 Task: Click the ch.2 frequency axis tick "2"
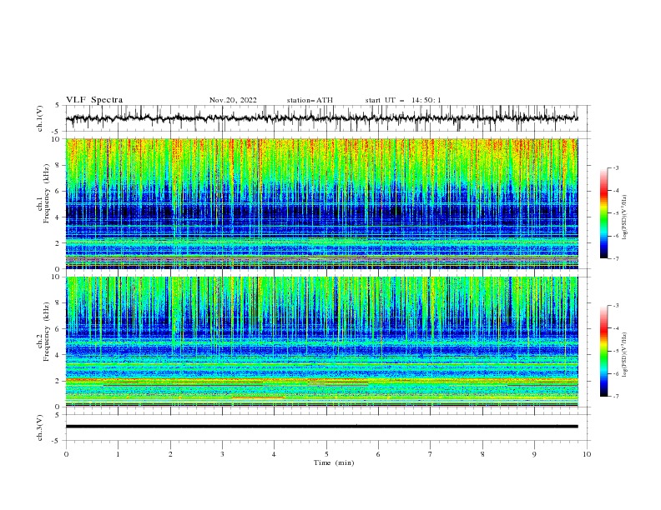(59, 381)
